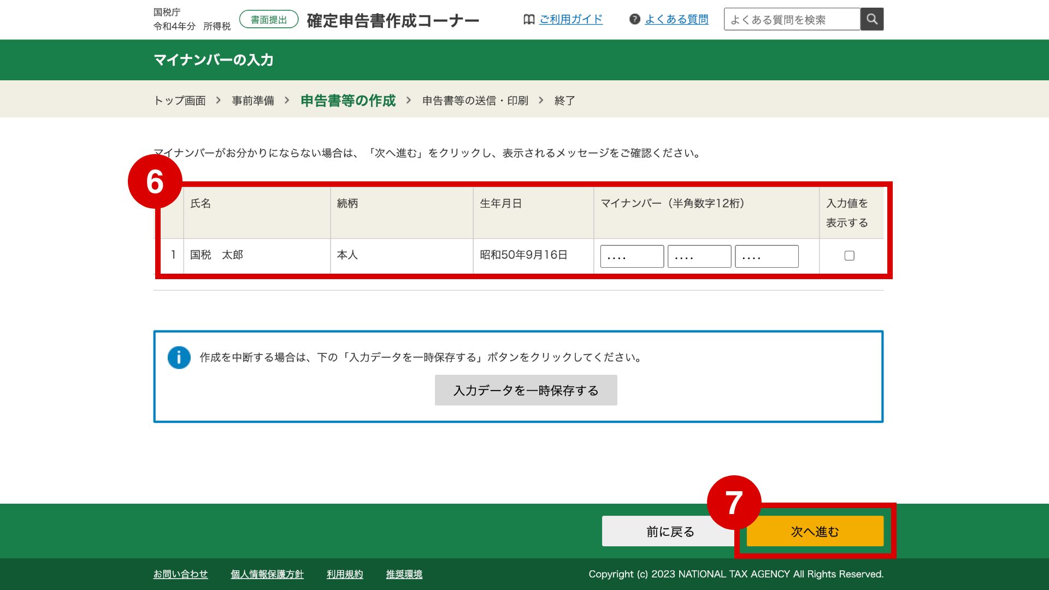Click chevron before 終了 breadcrumb

coord(541,101)
